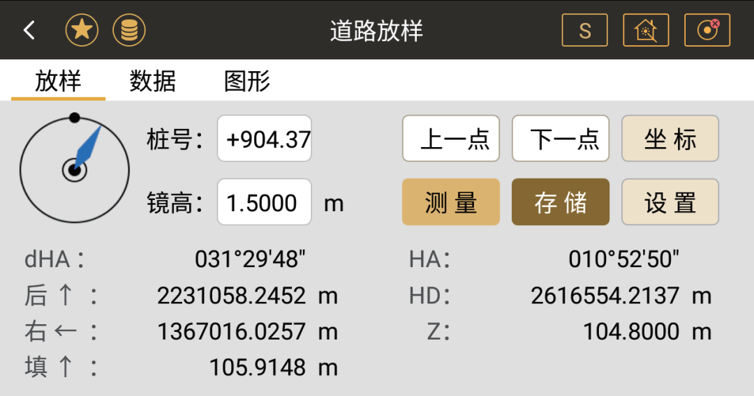Edit the 桩号 stake number field
754x396 pixels.
(265, 138)
